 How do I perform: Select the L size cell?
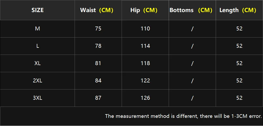38,46
